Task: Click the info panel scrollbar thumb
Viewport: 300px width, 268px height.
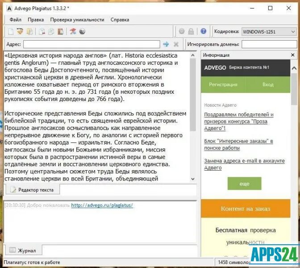Action: click(x=294, y=89)
